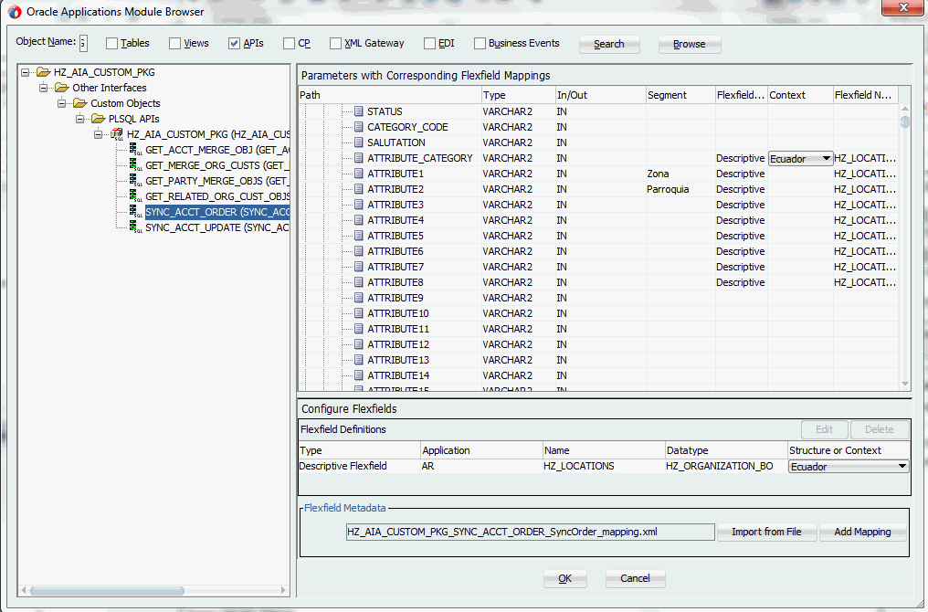
Task: Collapse the Custom Objects node
Action: click(61, 103)
